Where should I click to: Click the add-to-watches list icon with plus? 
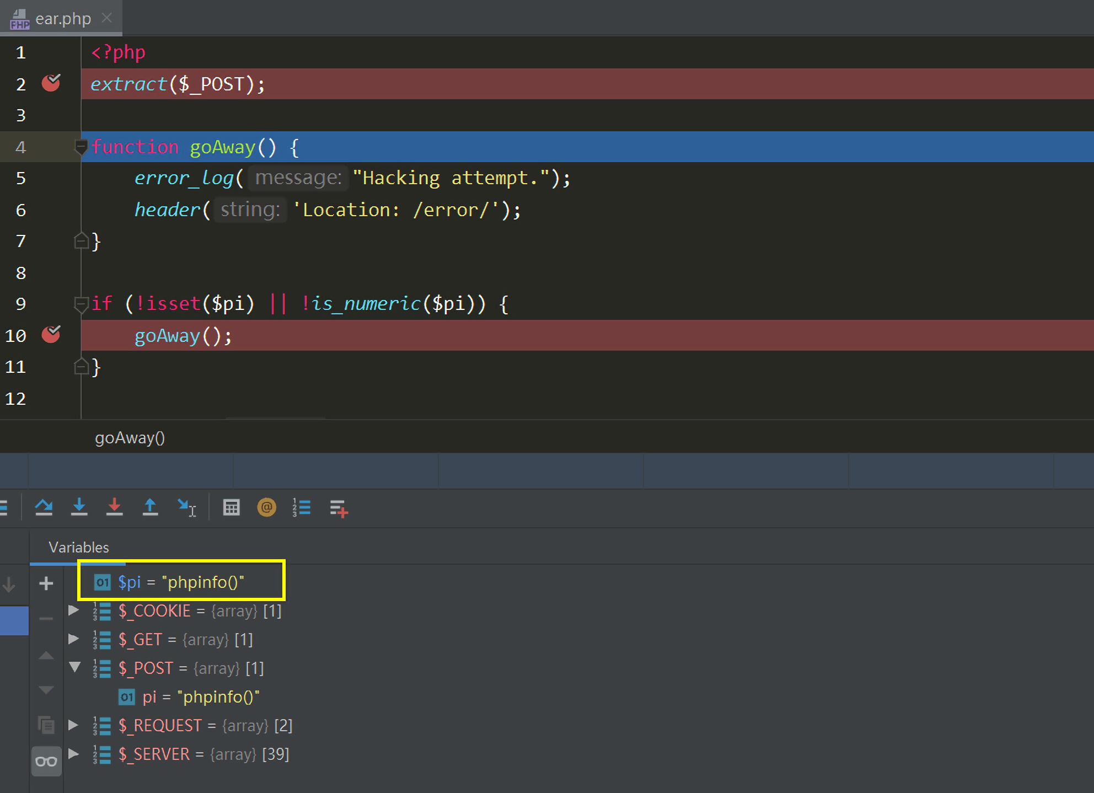[x=339, y=508]
